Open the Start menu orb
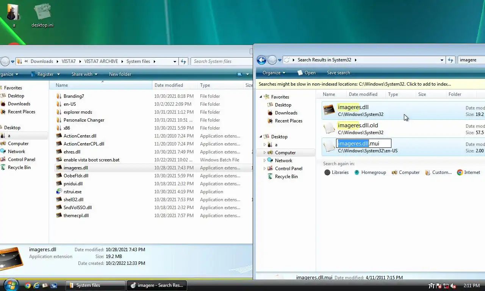485x291 pixels. coord(10,285)
